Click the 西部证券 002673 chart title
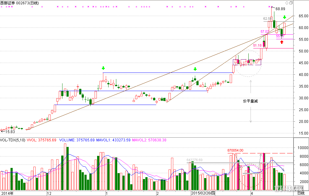Viewport: 309px width, 196px height. (15, 3)
